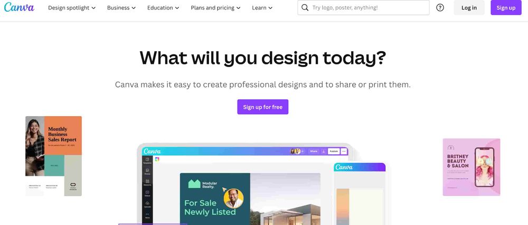Click the three-dot menu beside Publish
This screenshot has height=225, width=528.
344,151
